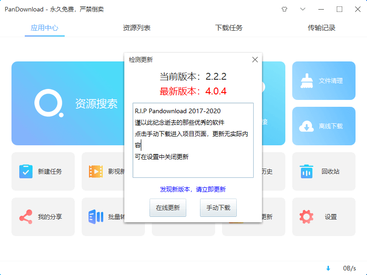Click the skin shirt icon in title bar
This screenshot has height=275, width=367.
(x=284, y=9)
